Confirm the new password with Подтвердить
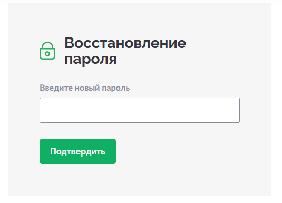 tap(77, 151)
